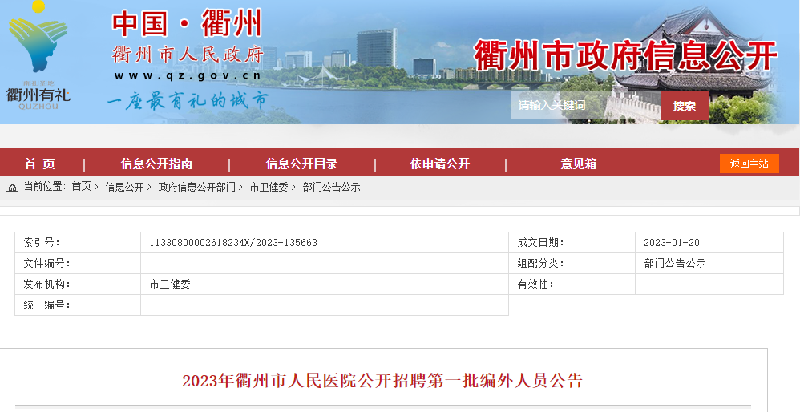Open the 意见箱 menu item
Viewport: 800px width, 412px height.
(579, 164)
